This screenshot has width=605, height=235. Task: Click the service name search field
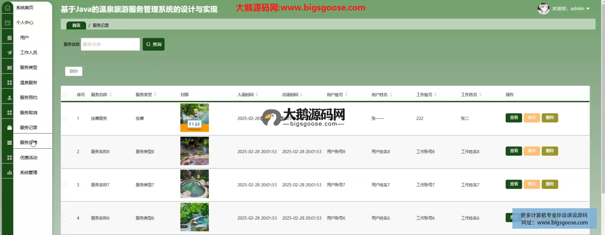[110, 44]
